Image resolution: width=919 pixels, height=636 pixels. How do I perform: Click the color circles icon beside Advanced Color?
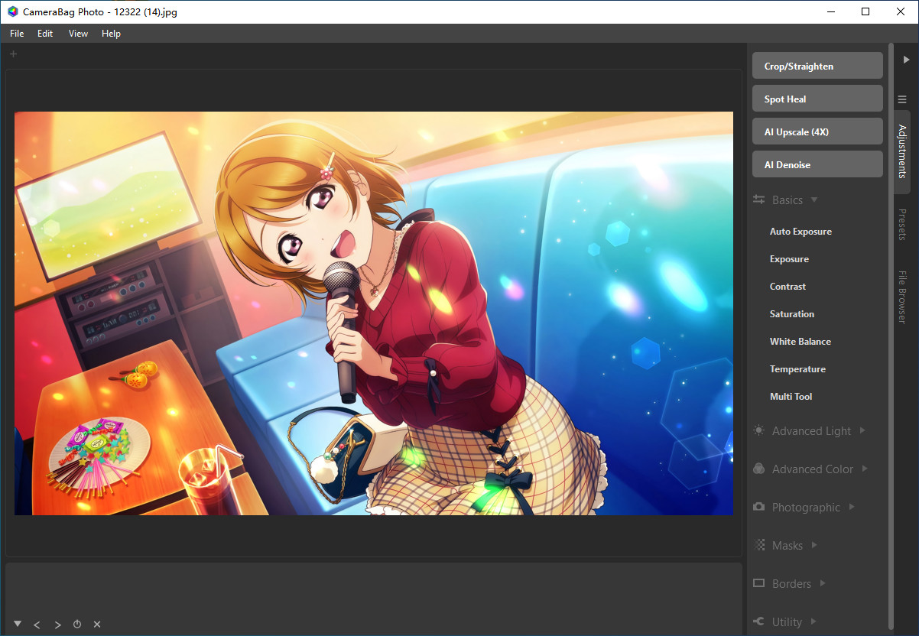758,469
